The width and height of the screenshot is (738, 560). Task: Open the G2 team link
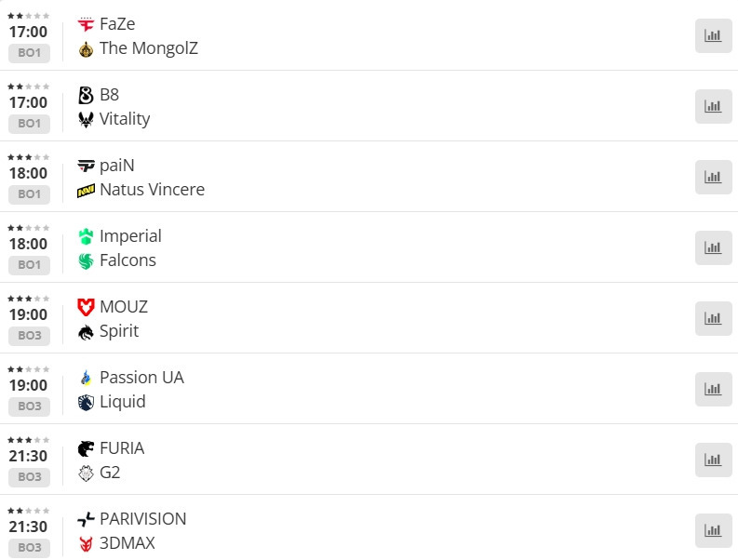click(x=110, y=473)
